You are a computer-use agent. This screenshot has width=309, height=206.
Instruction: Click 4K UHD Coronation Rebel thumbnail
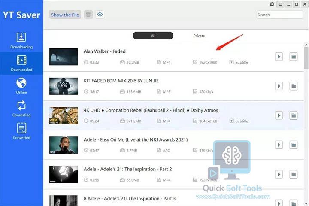[64, 115]
